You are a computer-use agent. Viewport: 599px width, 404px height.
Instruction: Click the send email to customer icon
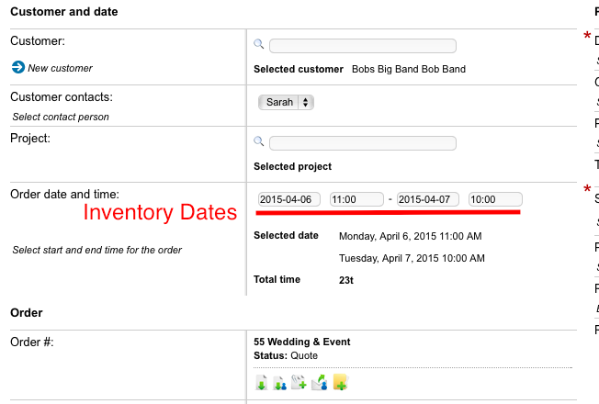320,382
